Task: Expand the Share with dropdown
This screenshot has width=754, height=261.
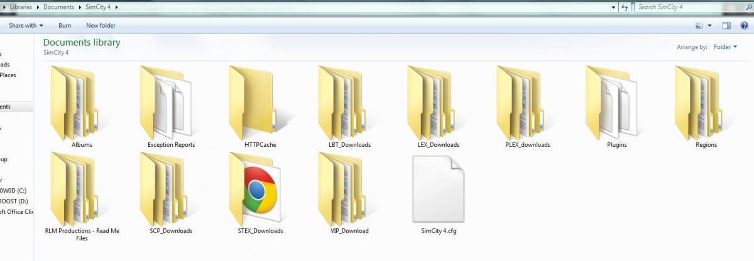Action: pos(26,26)
